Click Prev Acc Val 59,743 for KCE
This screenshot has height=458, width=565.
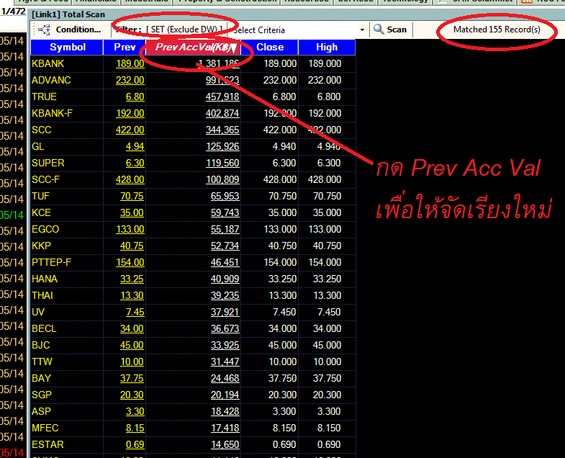225,213
